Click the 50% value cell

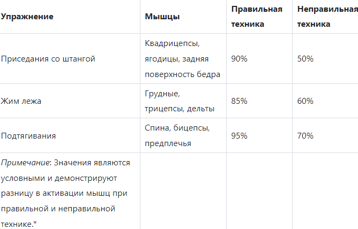[305, 59]
